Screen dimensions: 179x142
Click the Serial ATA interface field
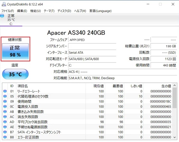click(x=92, y=53)
